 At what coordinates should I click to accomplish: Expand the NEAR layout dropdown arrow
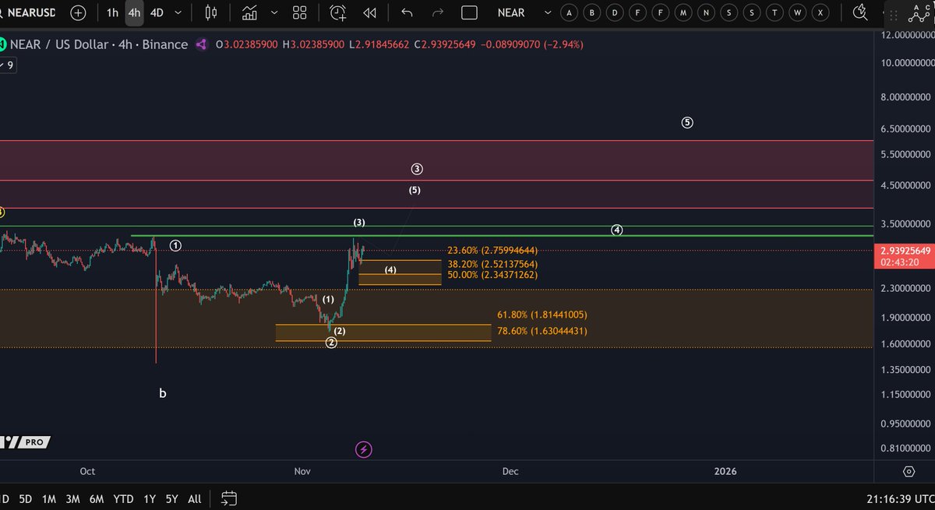point(547,12)
